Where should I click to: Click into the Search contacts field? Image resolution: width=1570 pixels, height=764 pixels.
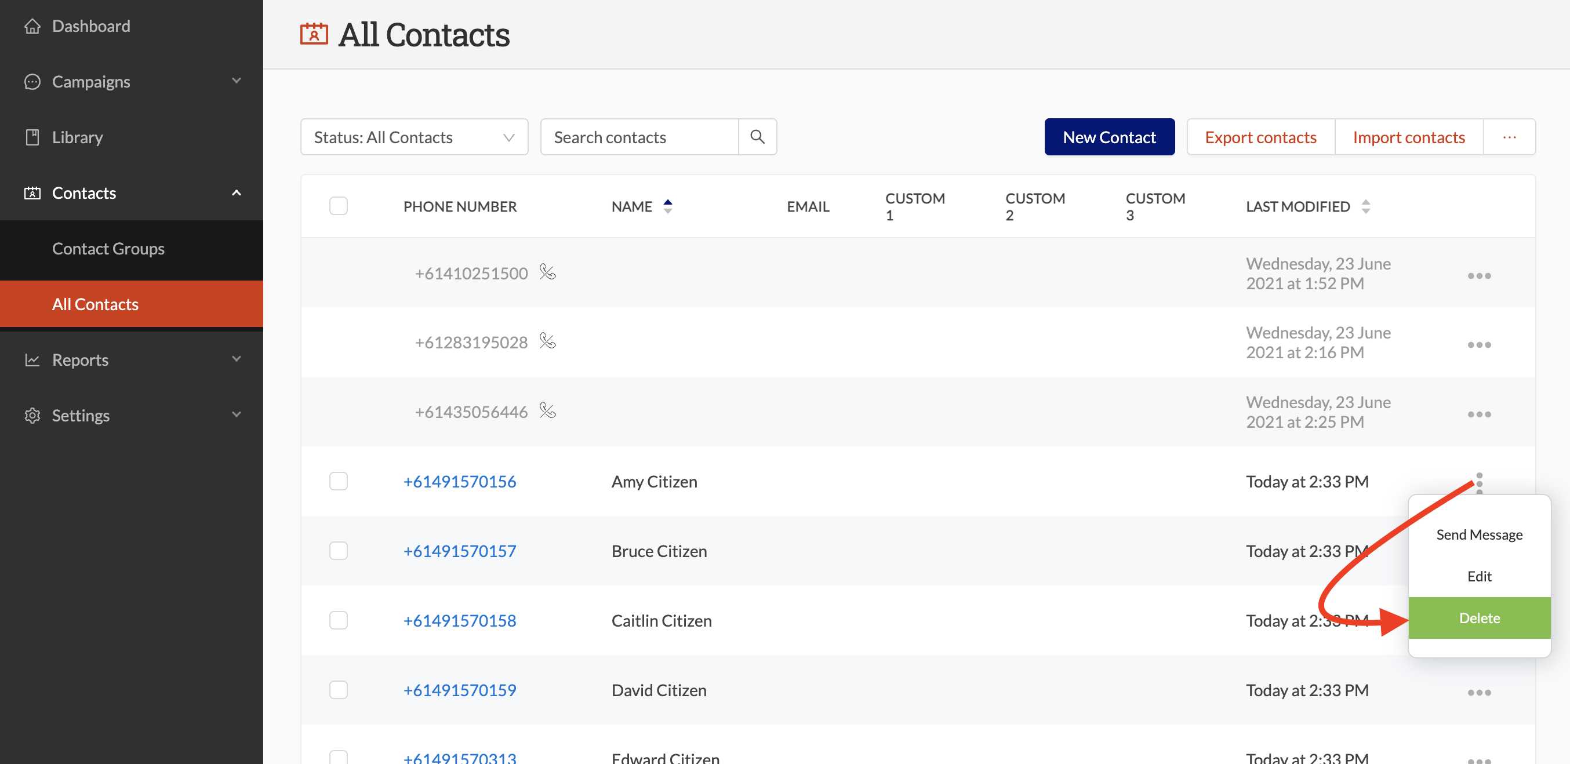click(639, 137)
